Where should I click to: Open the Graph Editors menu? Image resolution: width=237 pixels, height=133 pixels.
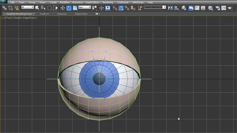[x=92, y=3]
